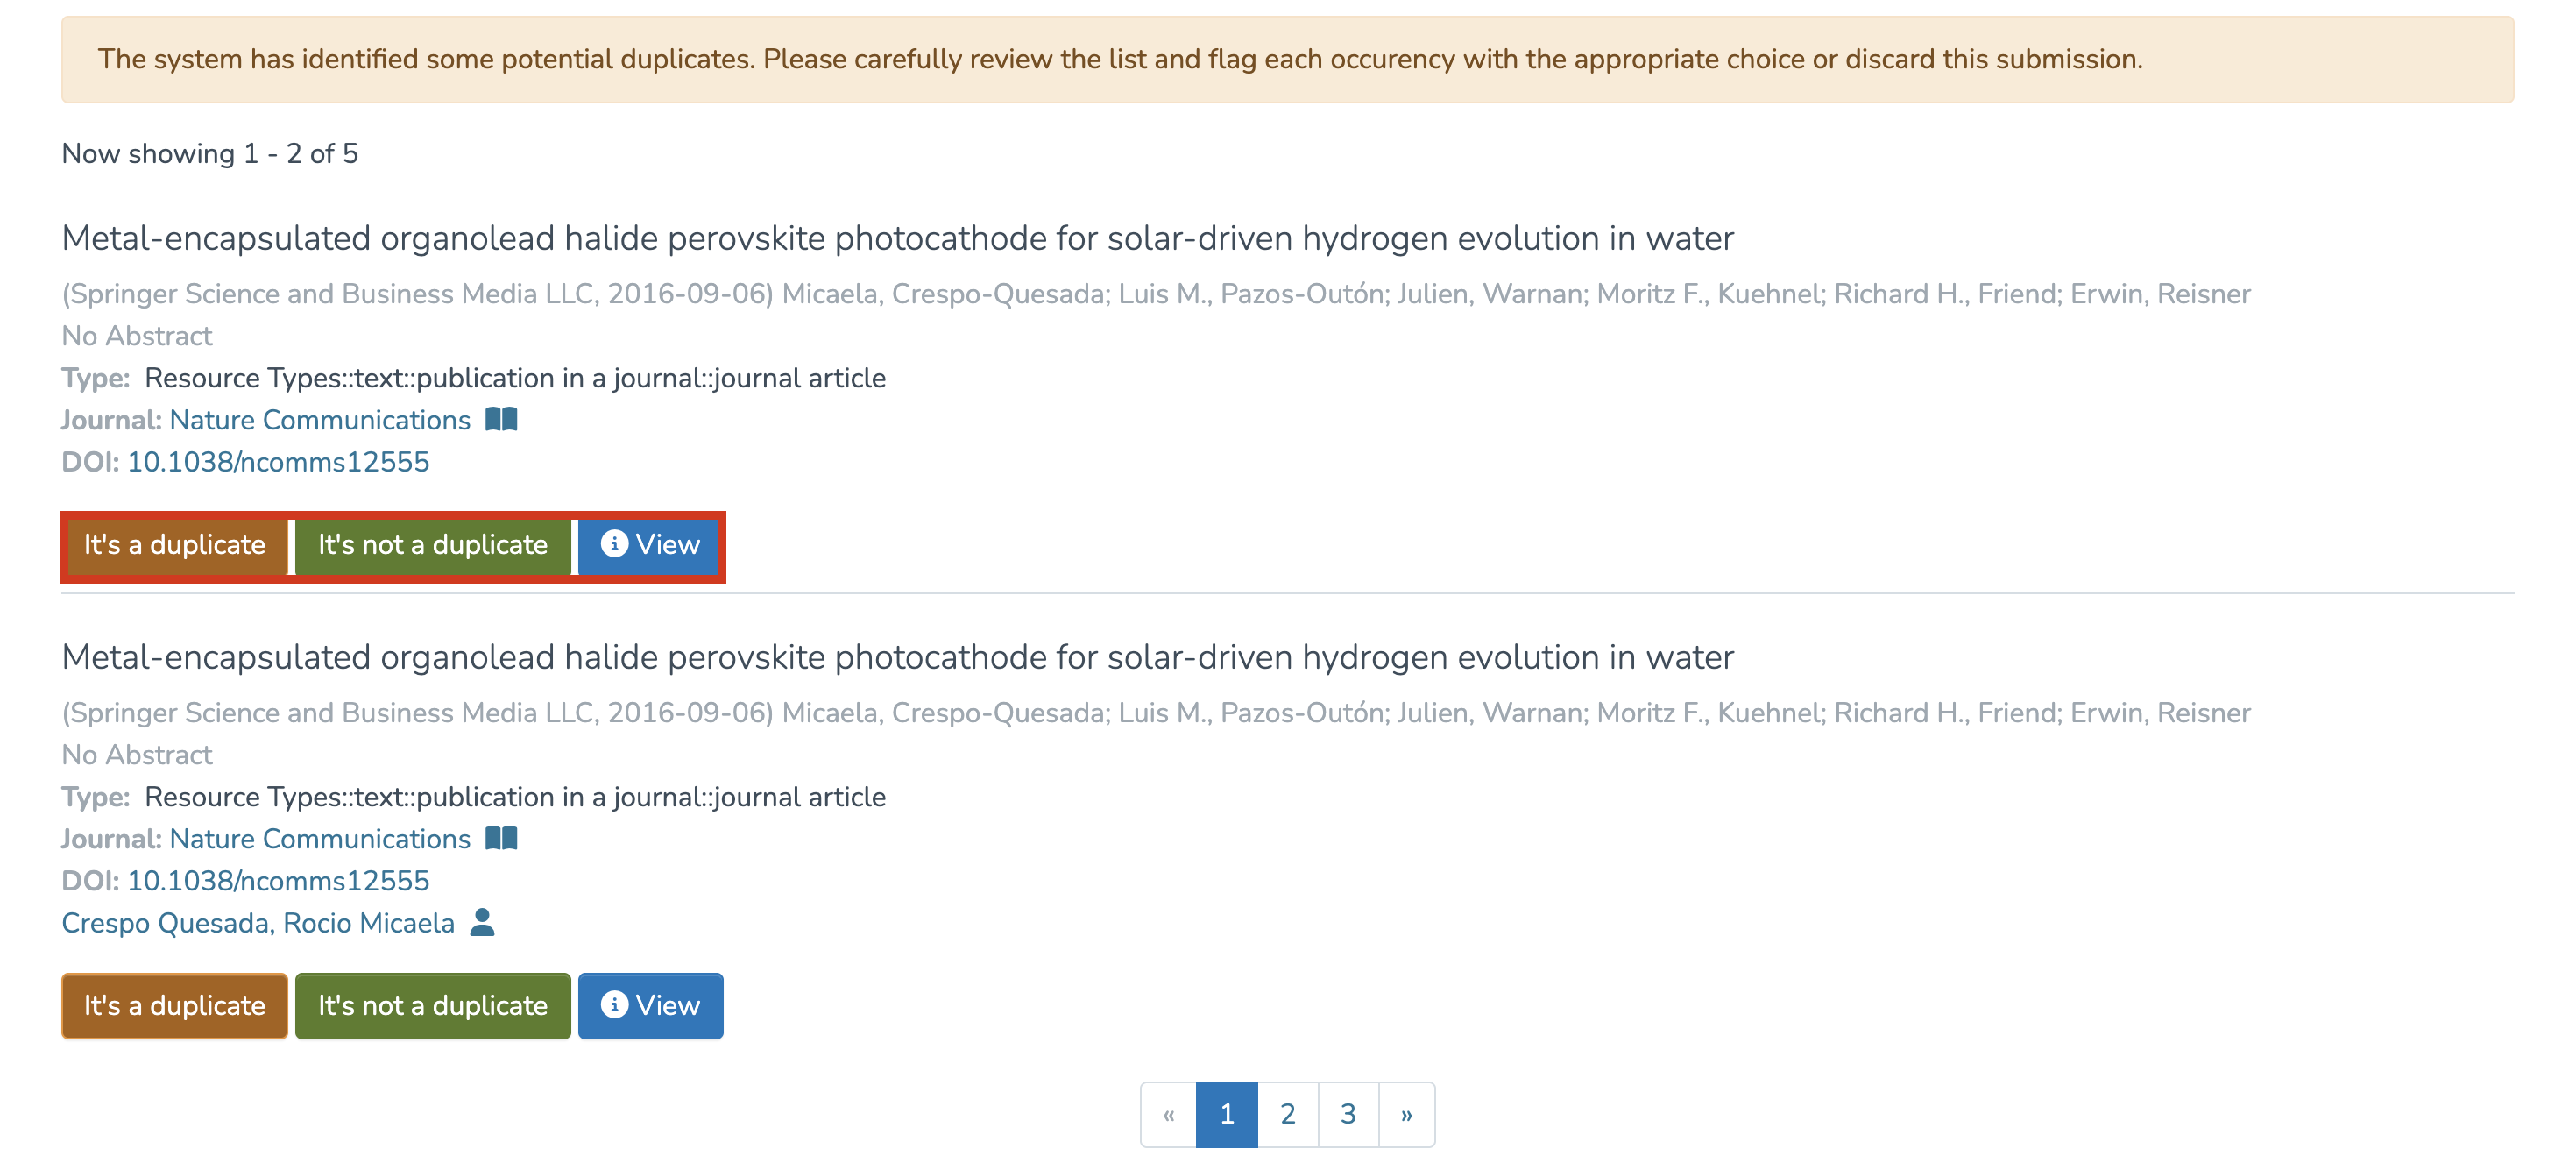This screenshot has width=2576, height=1156.
Task: Click person icon beside Crespo Quesada, Rocio Micaela
Action: [482, 922]
